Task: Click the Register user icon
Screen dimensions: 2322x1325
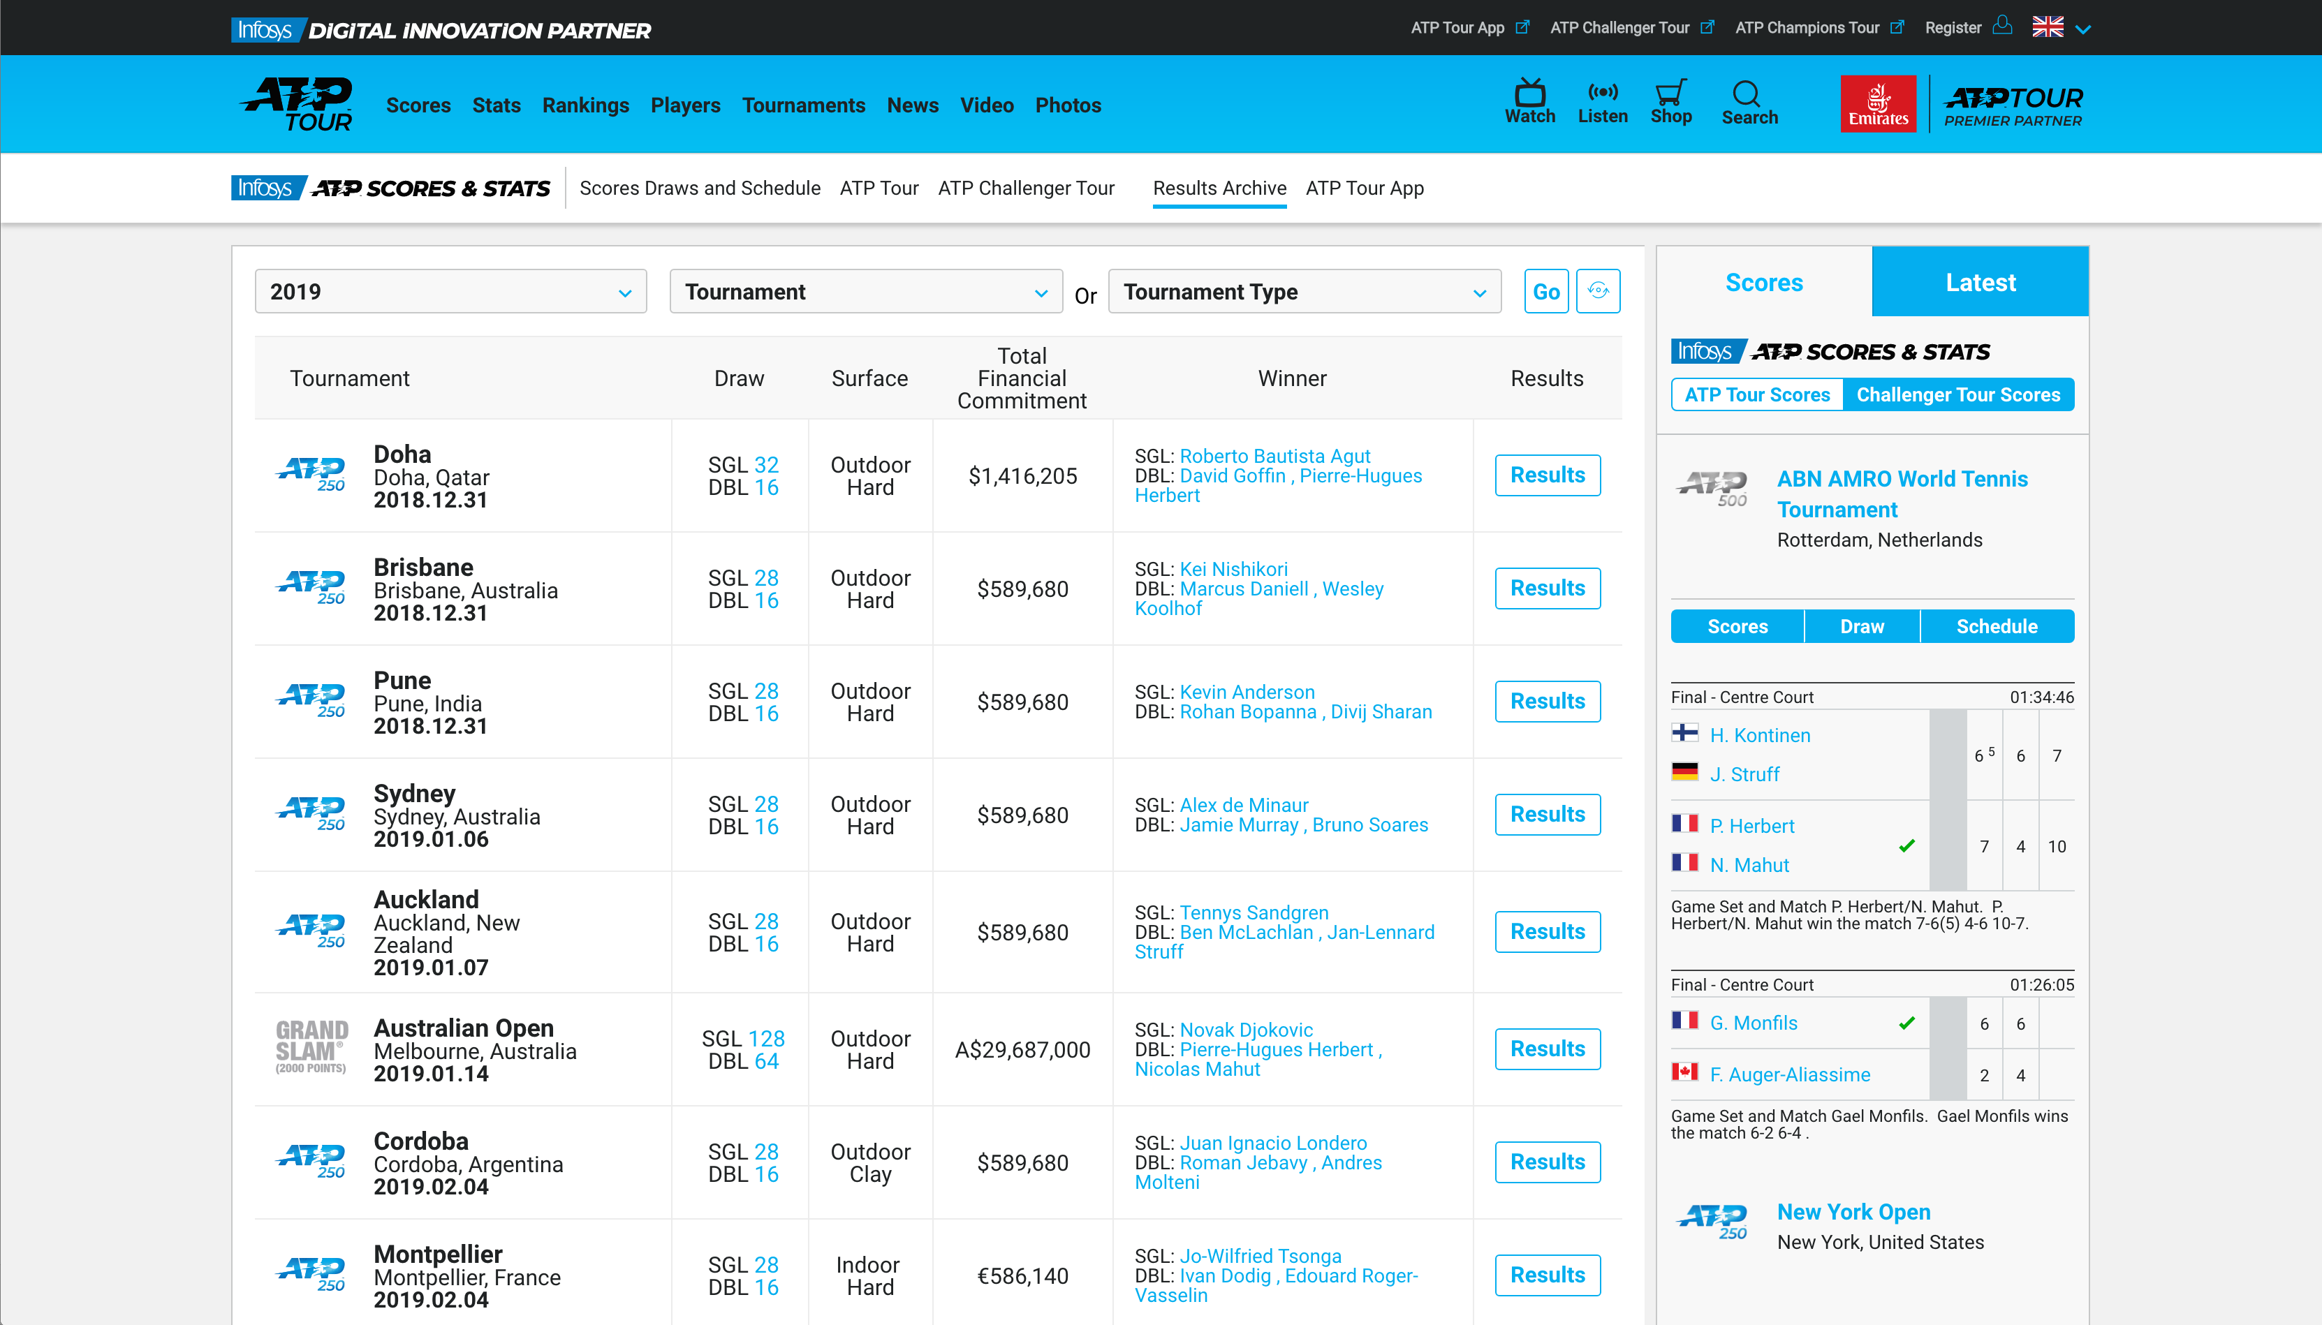Action: [x=2001, y=25]
